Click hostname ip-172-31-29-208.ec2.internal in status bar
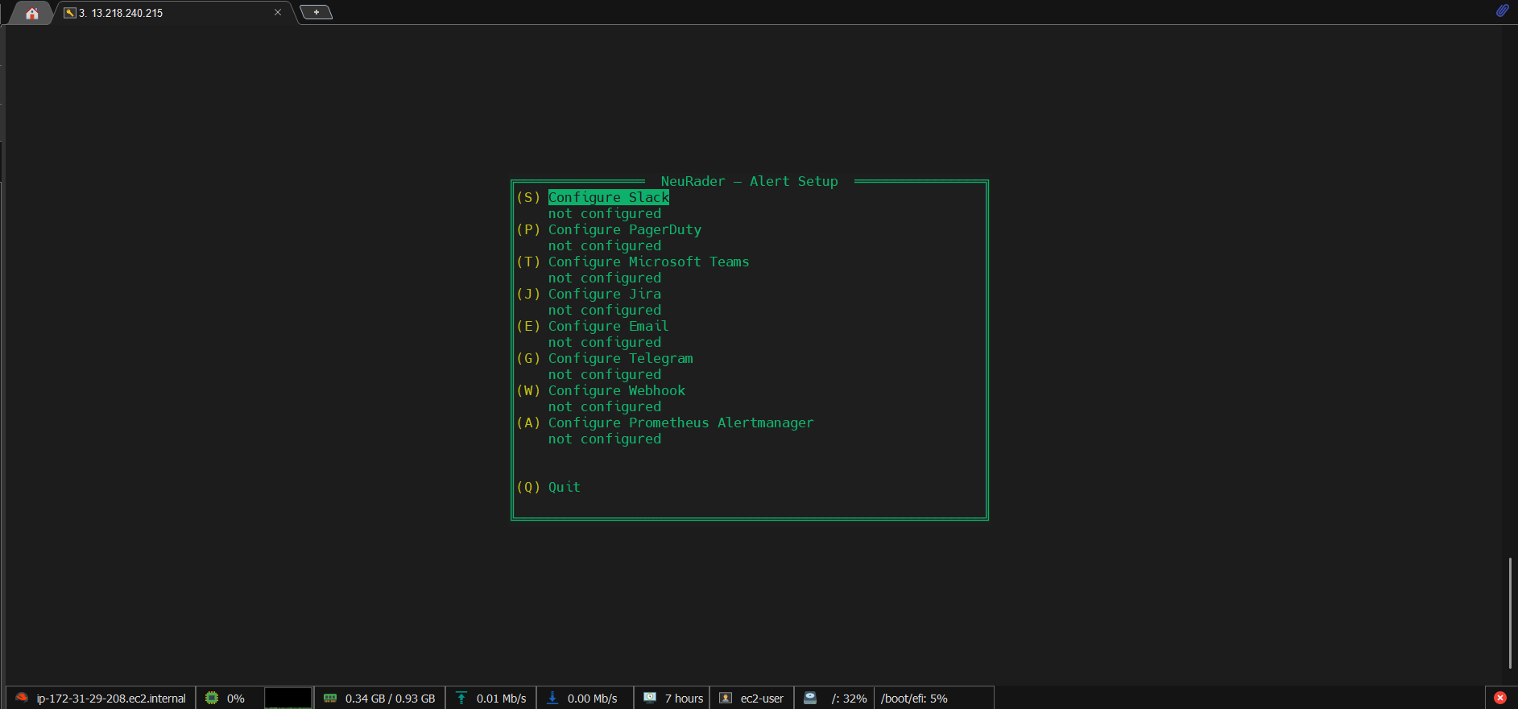This screenshot has width=1518, height=709. click(x=111, y=699)
